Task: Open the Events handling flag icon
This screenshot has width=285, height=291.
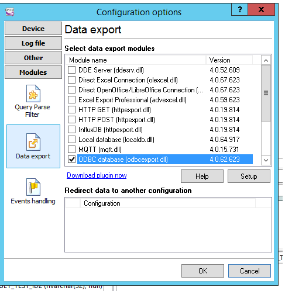Action: click(33, 187)
